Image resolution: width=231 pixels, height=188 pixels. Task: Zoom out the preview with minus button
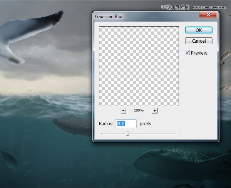[124, 111]
